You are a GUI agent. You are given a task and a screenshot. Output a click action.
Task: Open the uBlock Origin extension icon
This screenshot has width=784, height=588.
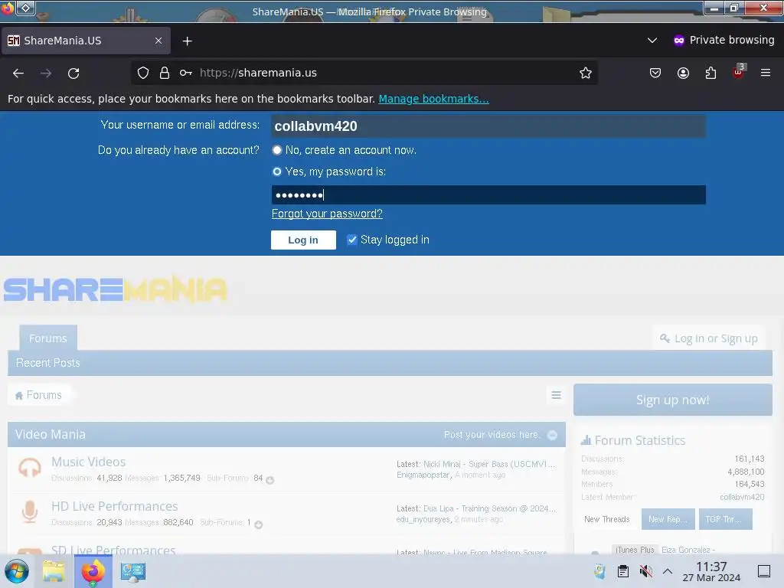click(739, 72)
